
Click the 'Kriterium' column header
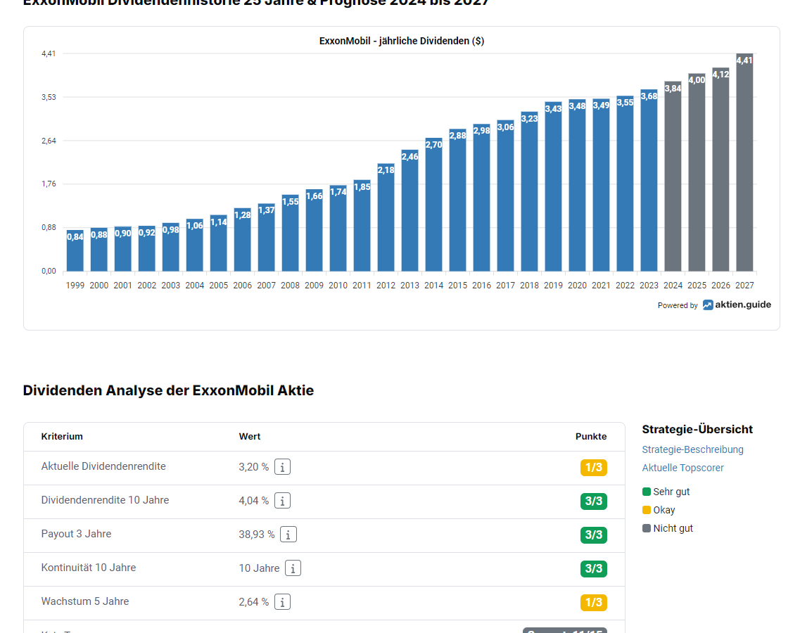pyautogui.click(x=62, y=437)
